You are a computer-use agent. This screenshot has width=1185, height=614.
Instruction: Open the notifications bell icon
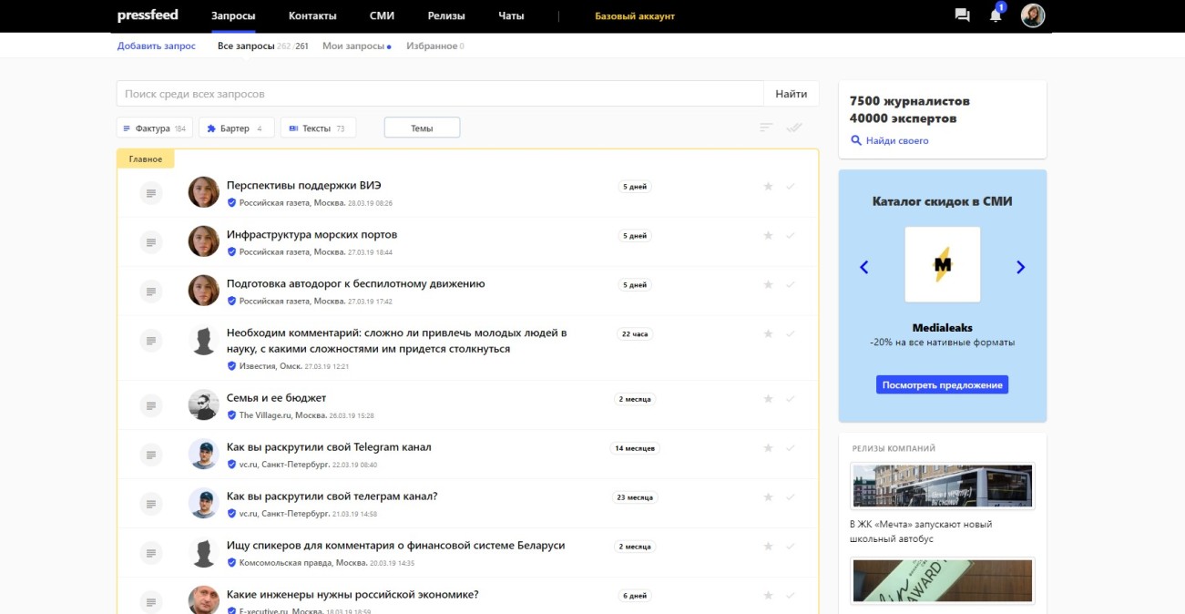coord(996,15)
